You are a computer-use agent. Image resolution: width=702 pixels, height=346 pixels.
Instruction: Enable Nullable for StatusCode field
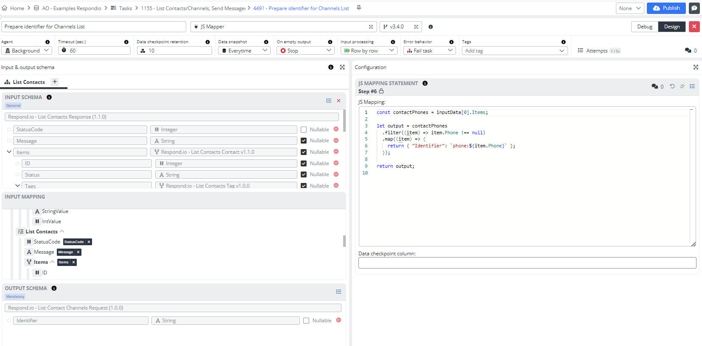[x=304, y=130]
